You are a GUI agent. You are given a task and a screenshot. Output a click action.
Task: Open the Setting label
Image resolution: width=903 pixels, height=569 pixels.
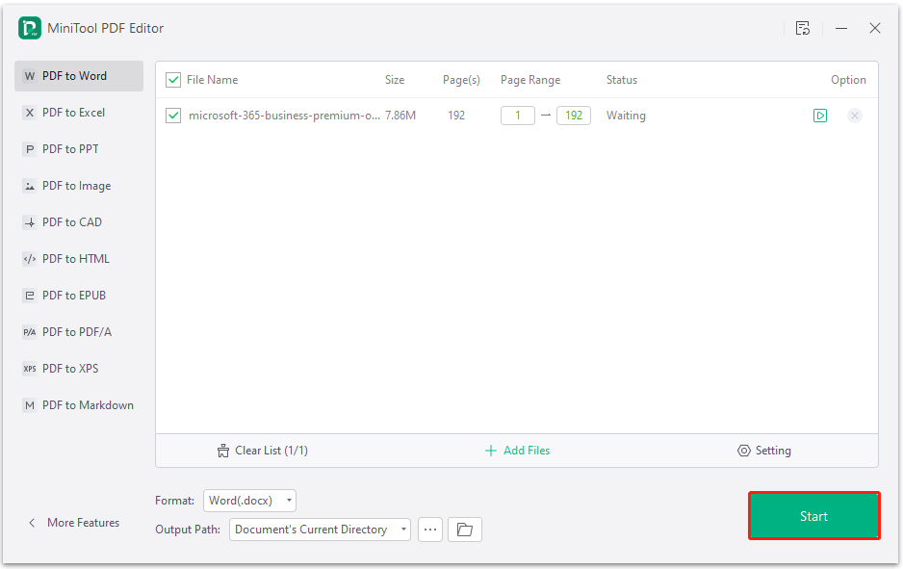click(x=773, y=451)
